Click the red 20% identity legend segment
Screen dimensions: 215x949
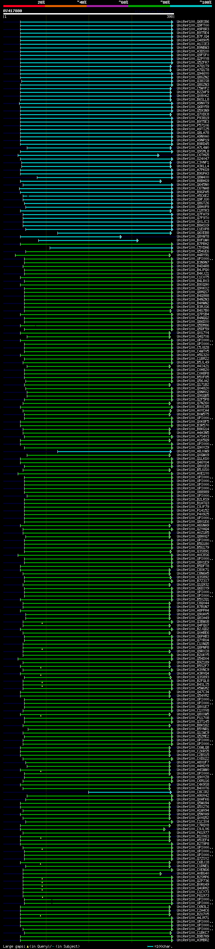(x=24, y=6)
